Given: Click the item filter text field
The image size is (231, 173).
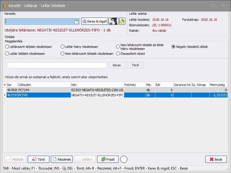Looking at the screenshot, I should [x=57, y=65].
